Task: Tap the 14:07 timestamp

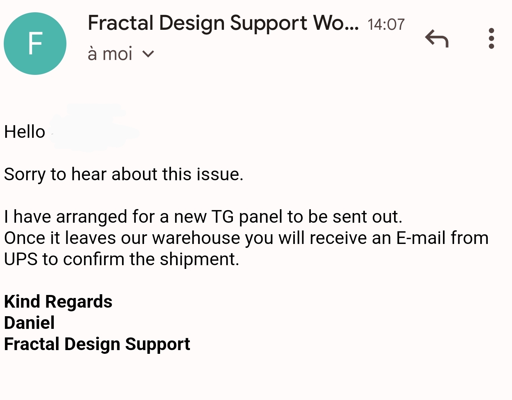Action: (386, 25)
